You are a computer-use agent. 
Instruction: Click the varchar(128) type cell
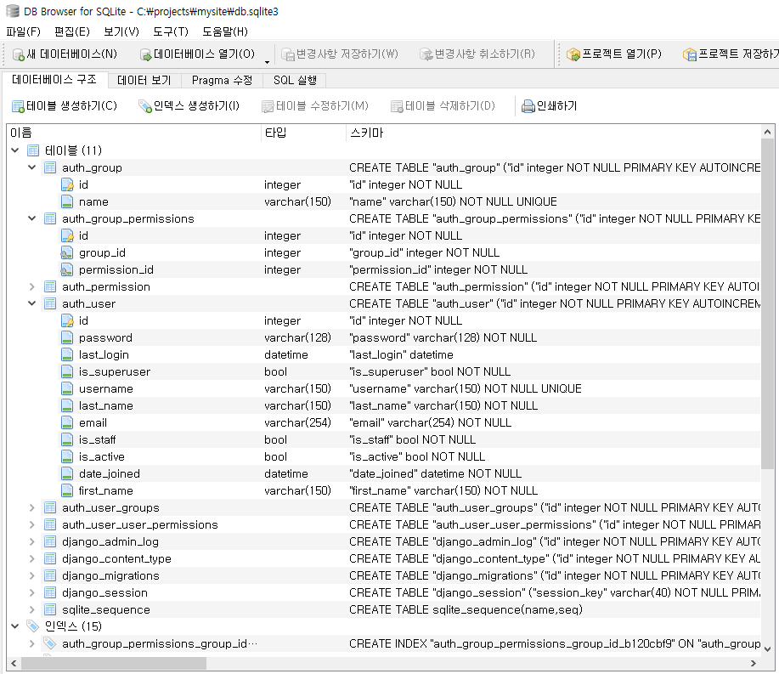coord(297,338)
